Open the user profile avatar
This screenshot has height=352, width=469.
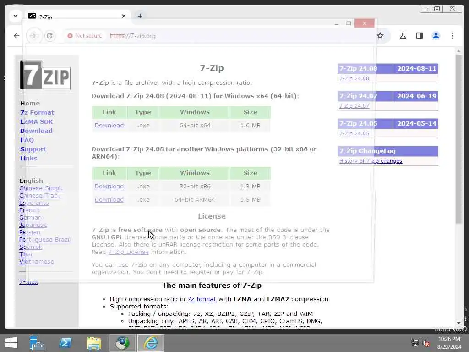(x=436, y=36)
